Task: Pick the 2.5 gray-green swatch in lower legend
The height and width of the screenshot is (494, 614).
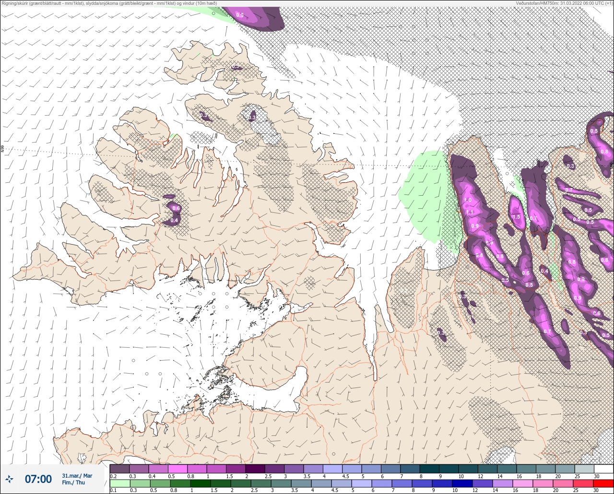Action: point(260,483)
